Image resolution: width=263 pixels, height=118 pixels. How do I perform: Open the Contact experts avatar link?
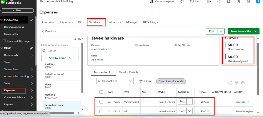click(152, 2)
